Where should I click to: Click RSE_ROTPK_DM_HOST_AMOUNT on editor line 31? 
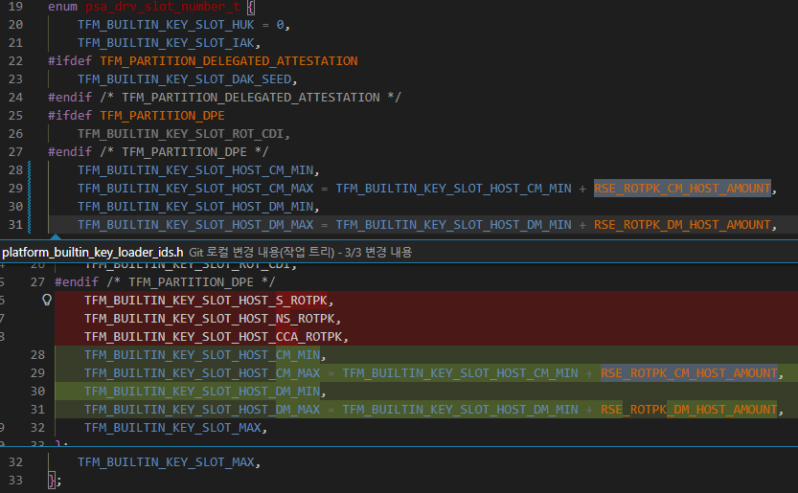[x=682, y=225]
